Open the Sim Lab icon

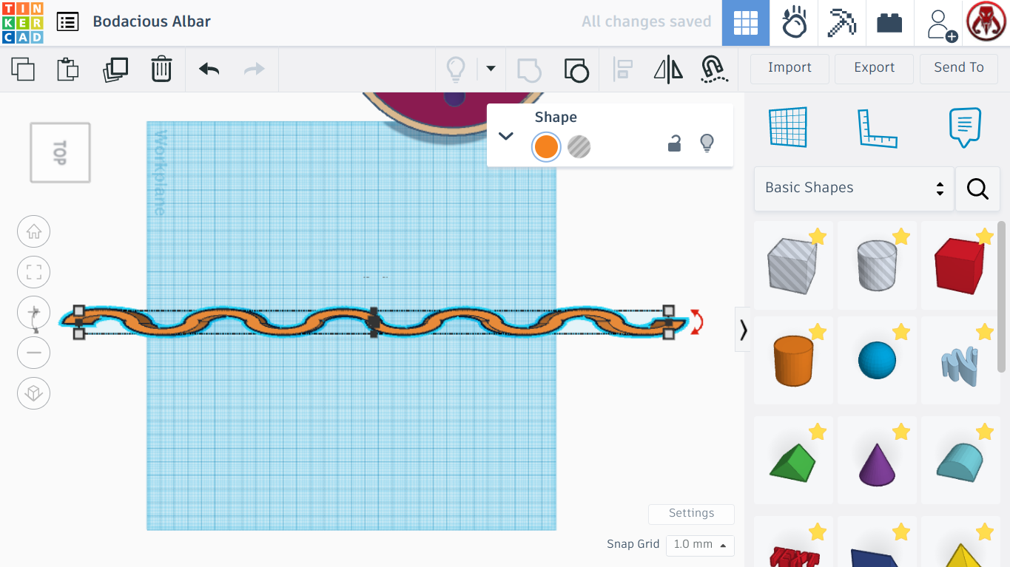tap(794, 23)
